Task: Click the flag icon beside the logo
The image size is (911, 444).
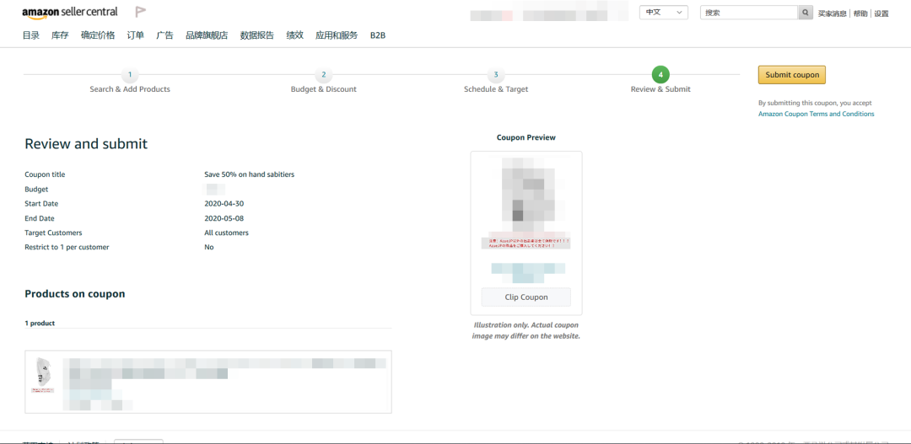Action: (x=140, y=12)
